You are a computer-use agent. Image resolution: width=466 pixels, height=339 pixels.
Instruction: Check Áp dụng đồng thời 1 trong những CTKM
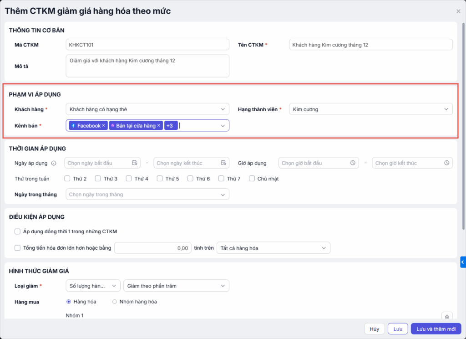tap(18, 231)
